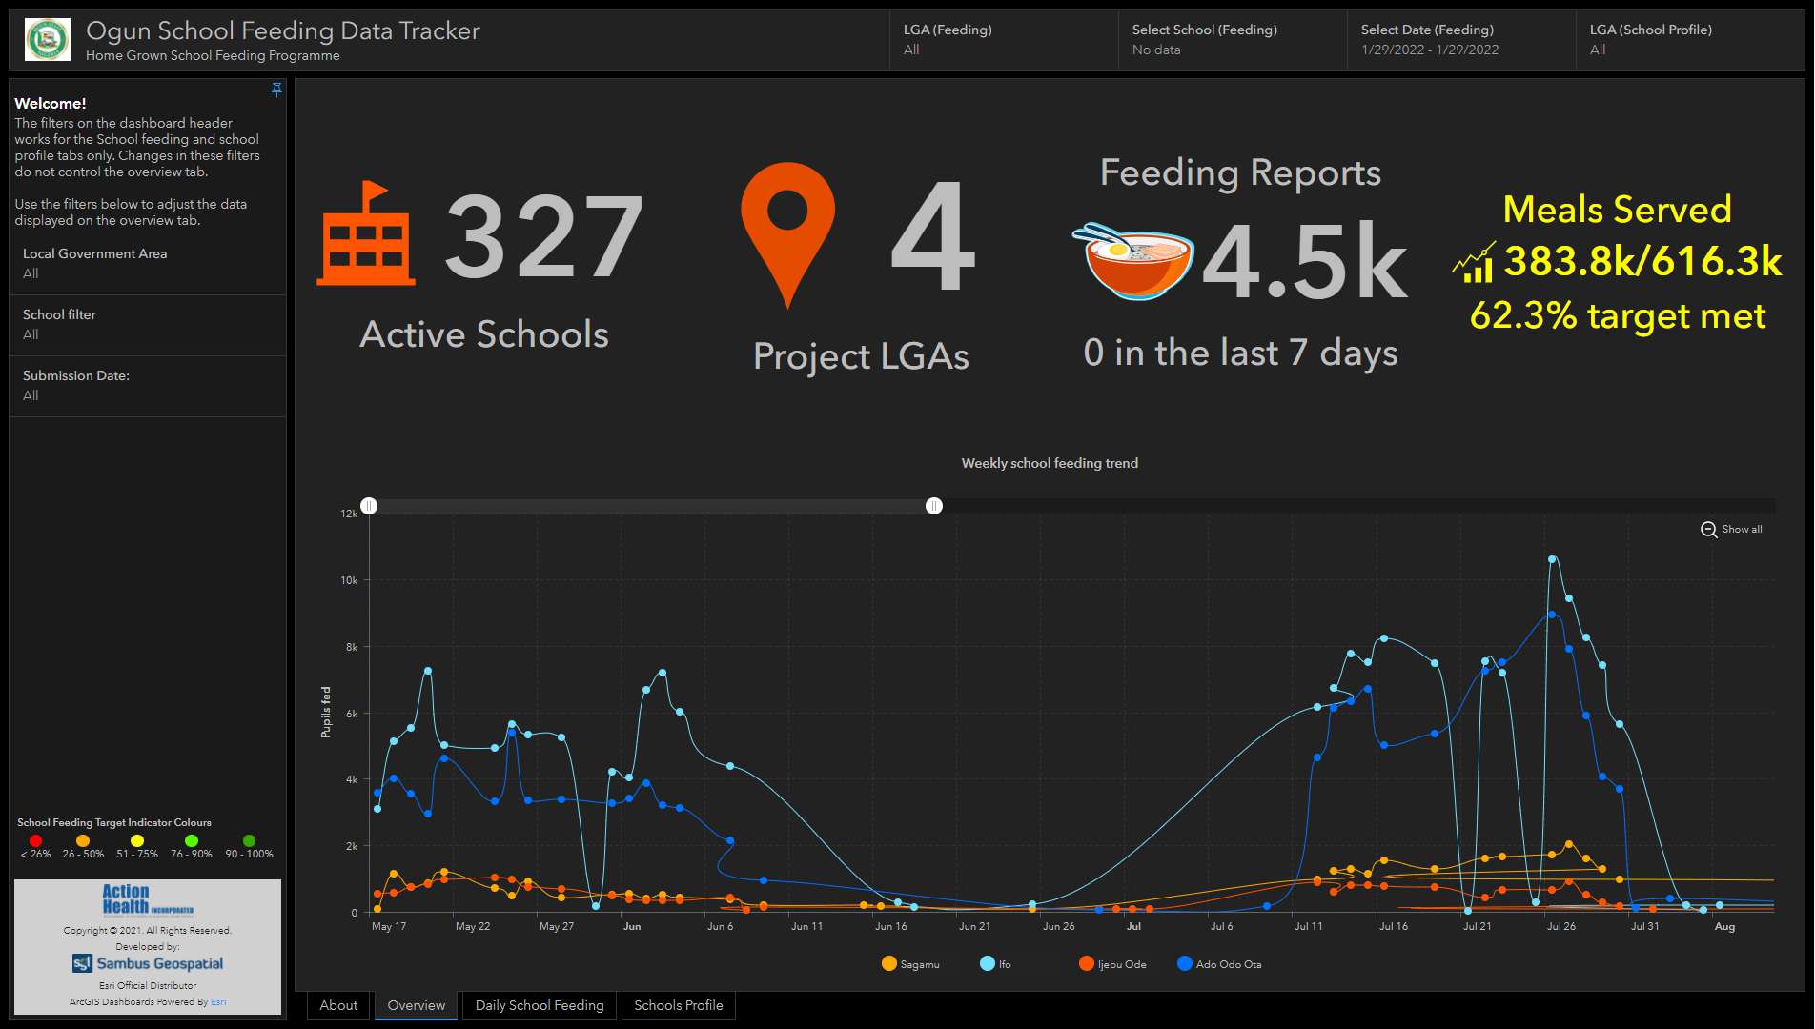Toggle the Sagamu series in the chart legend

point(912,964)
